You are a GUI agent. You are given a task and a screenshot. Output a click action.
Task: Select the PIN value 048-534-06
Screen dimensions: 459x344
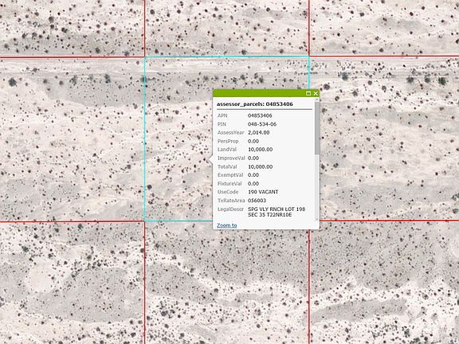pyautogui.click(x=262, y=124)
